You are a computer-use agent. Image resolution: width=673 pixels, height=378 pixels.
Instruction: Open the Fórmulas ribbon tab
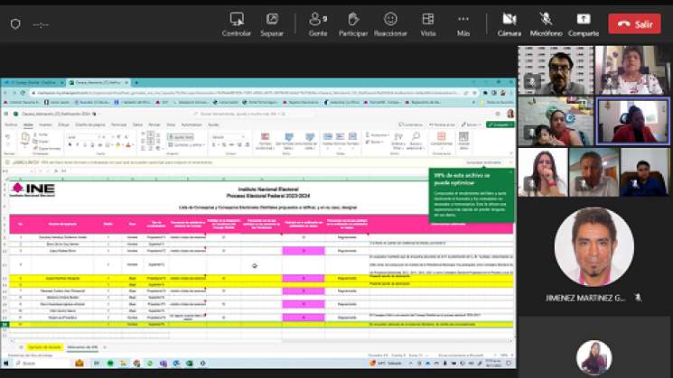tap(118, 124)
